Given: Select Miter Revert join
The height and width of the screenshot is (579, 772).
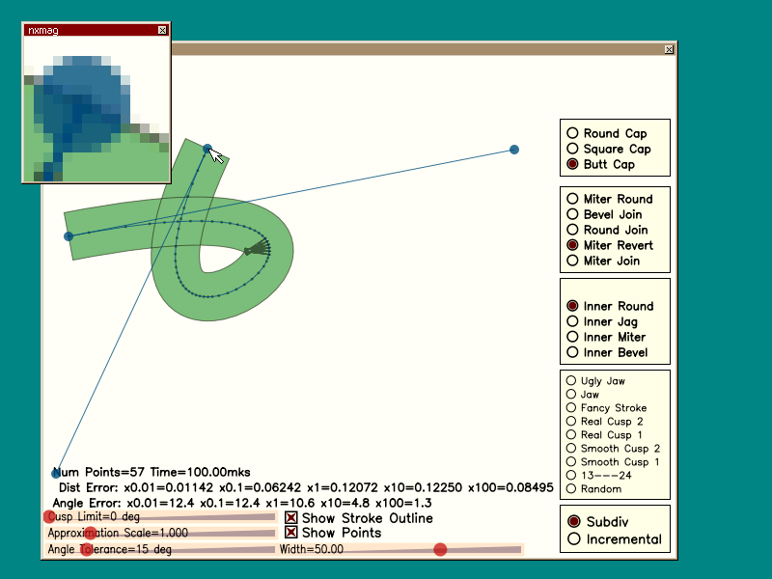Looking at the screenshot, I should tap(610, 245).
